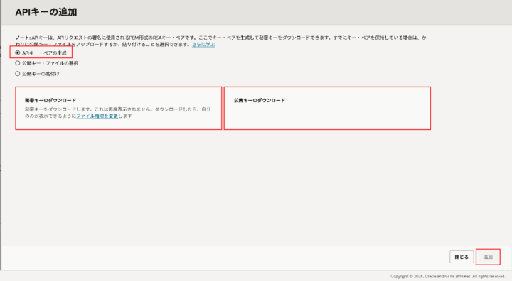Click the blank area inside the 公開キーのダウンロード card

(327, 116)
